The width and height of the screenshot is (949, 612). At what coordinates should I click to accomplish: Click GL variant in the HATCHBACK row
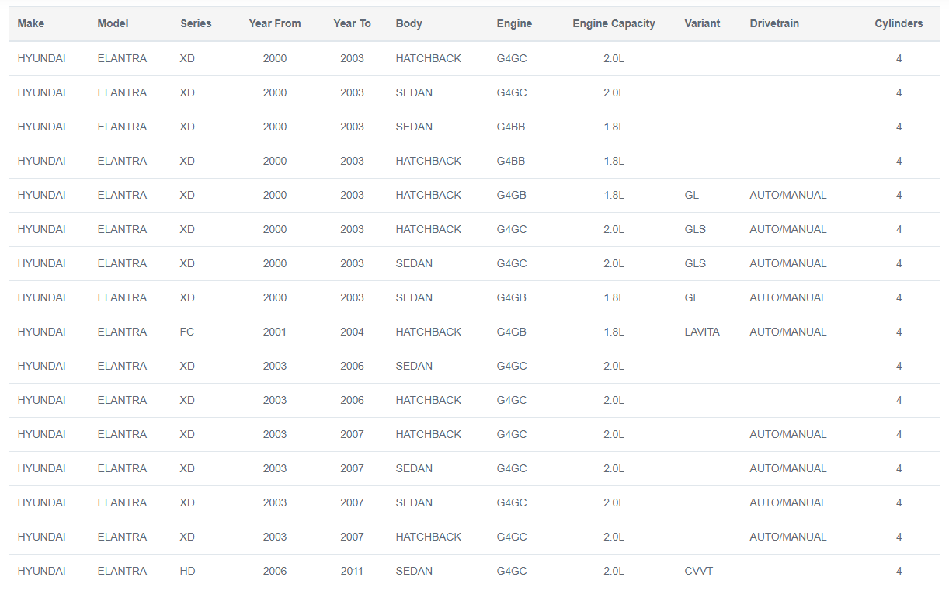point(692,195)
